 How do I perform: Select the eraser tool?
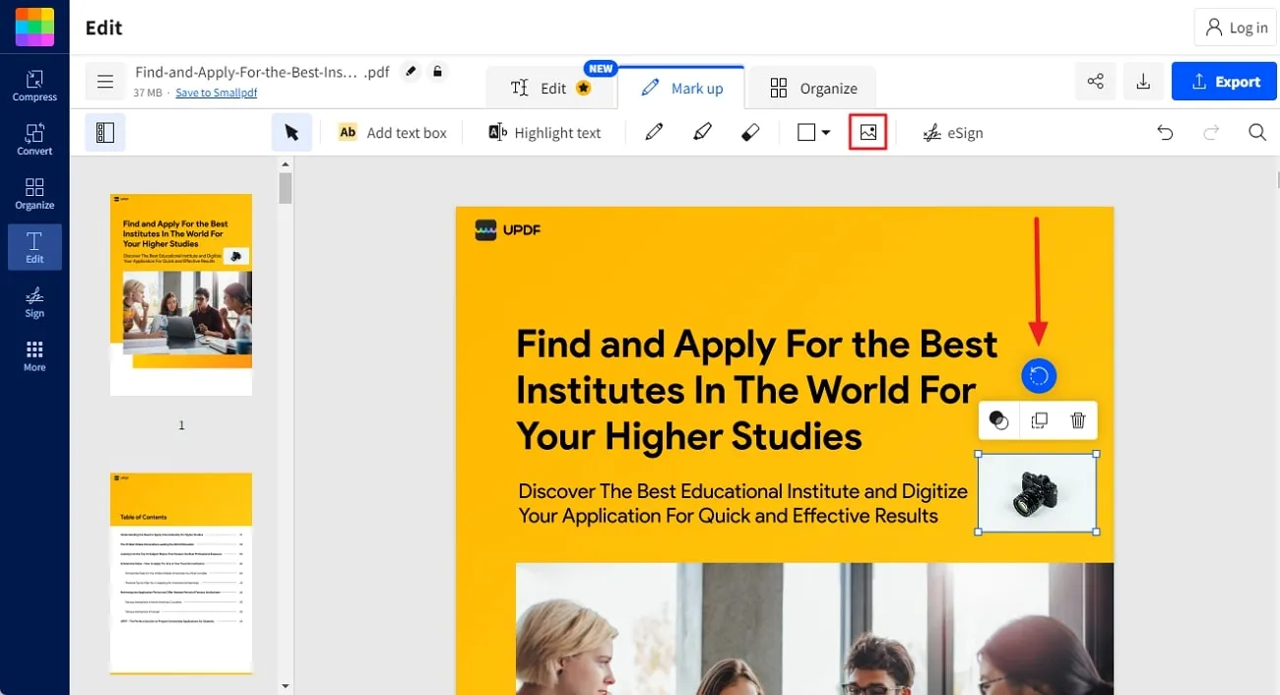point(750,132)
